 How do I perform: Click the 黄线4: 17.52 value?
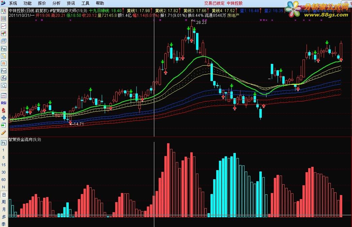(223, 10)
